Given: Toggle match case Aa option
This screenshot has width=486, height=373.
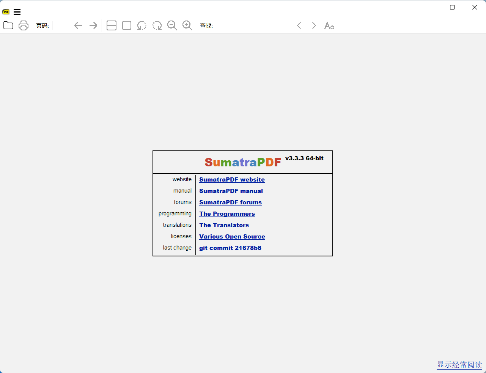Looking at the screenshot, I should pos(329,25).
